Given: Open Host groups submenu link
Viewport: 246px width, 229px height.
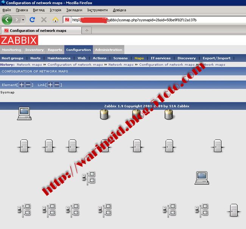Looking at the screenshot, I should click(12, 58).
